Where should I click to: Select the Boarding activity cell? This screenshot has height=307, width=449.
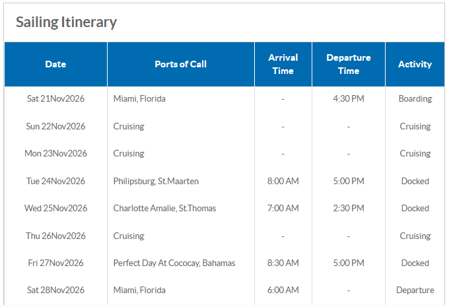415,98
